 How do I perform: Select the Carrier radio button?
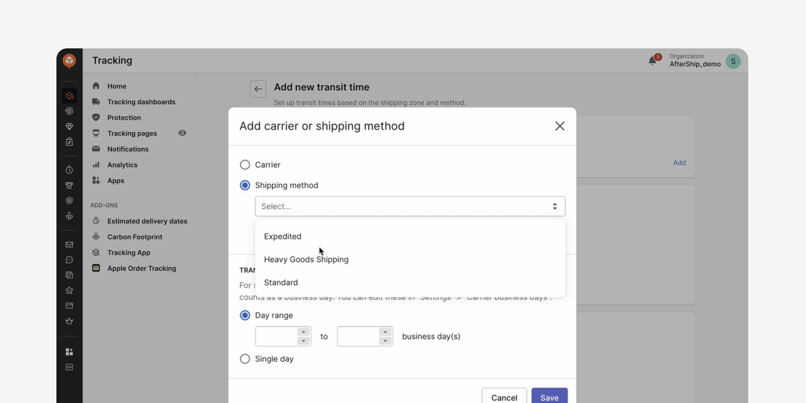tap(245, 165)
